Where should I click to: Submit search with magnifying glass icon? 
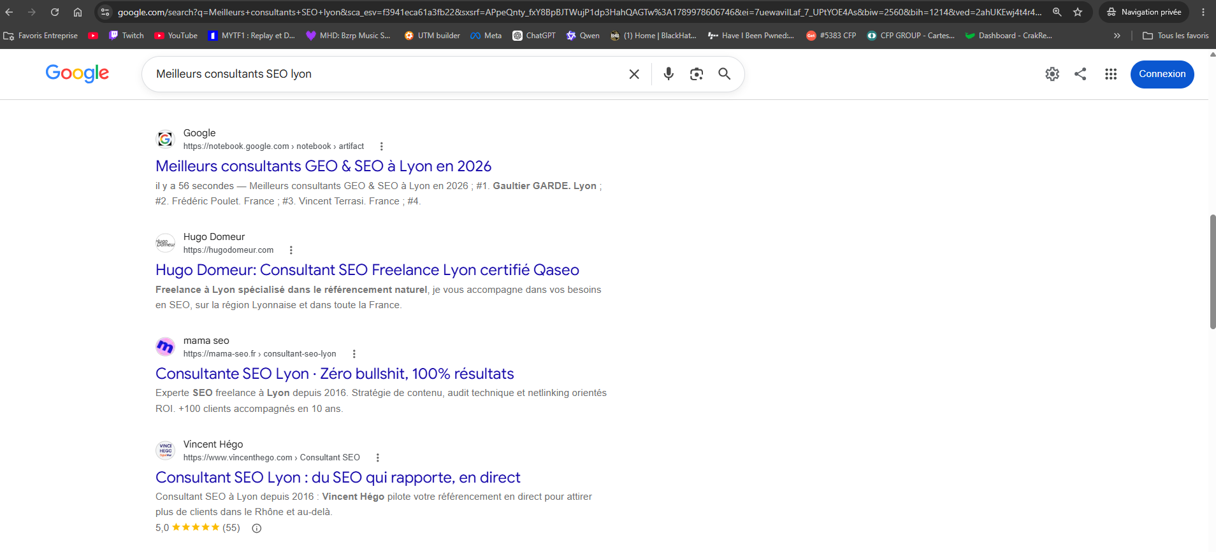[x=725, y=74]
